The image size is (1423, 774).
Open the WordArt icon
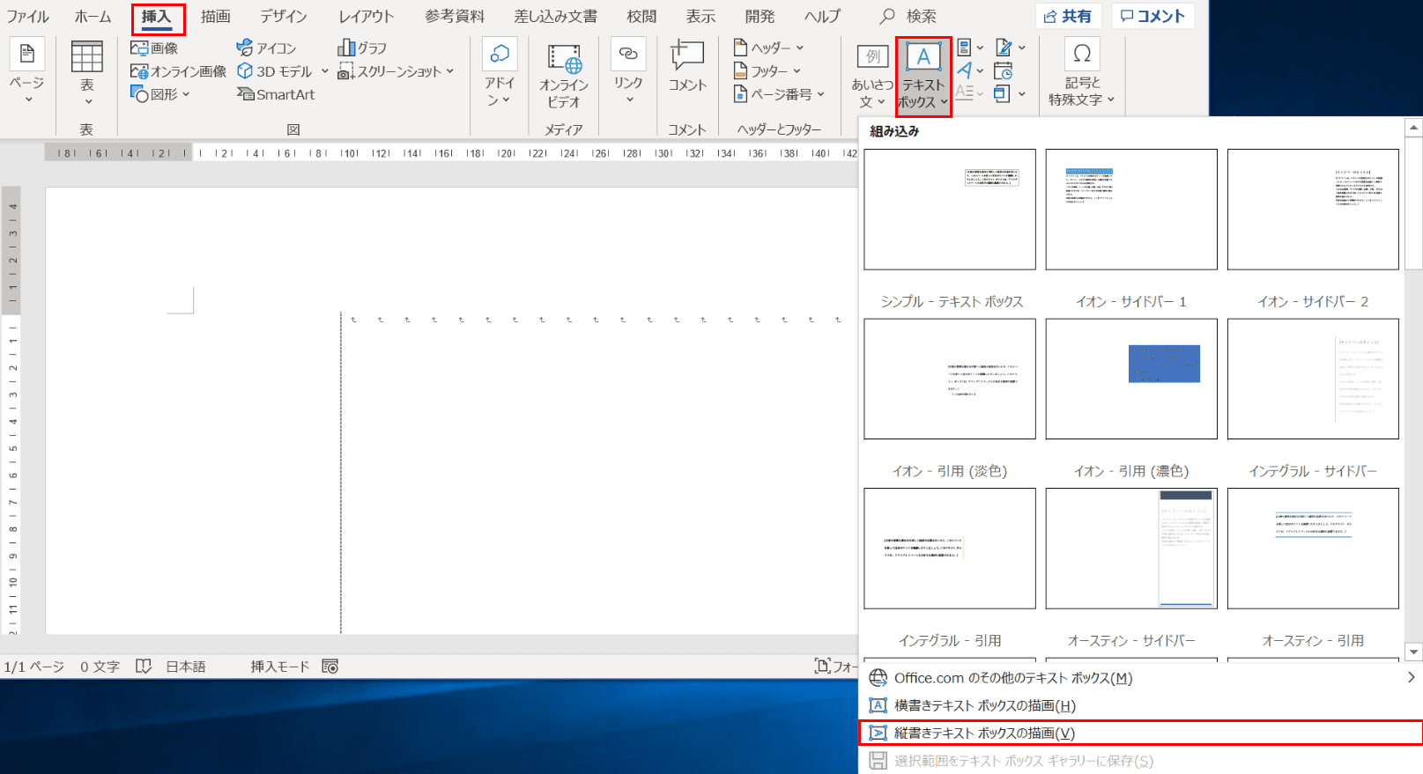pyautogui.click(x=964, y=70)
